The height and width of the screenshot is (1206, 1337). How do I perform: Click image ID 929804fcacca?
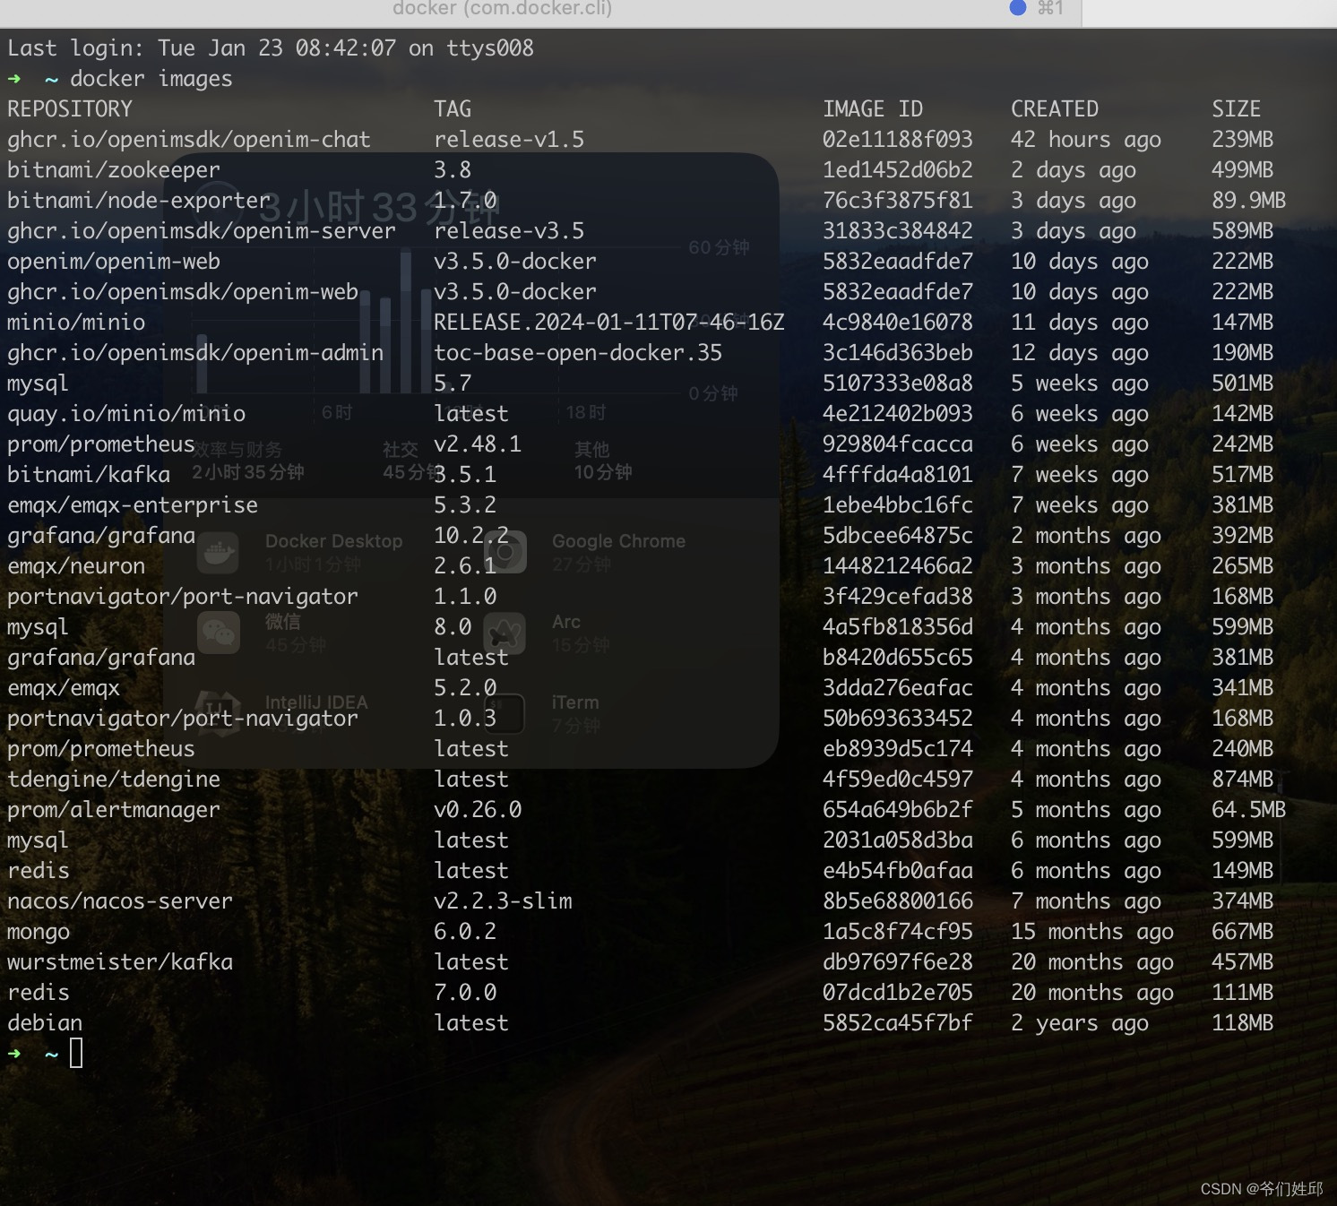pos(898,444)
